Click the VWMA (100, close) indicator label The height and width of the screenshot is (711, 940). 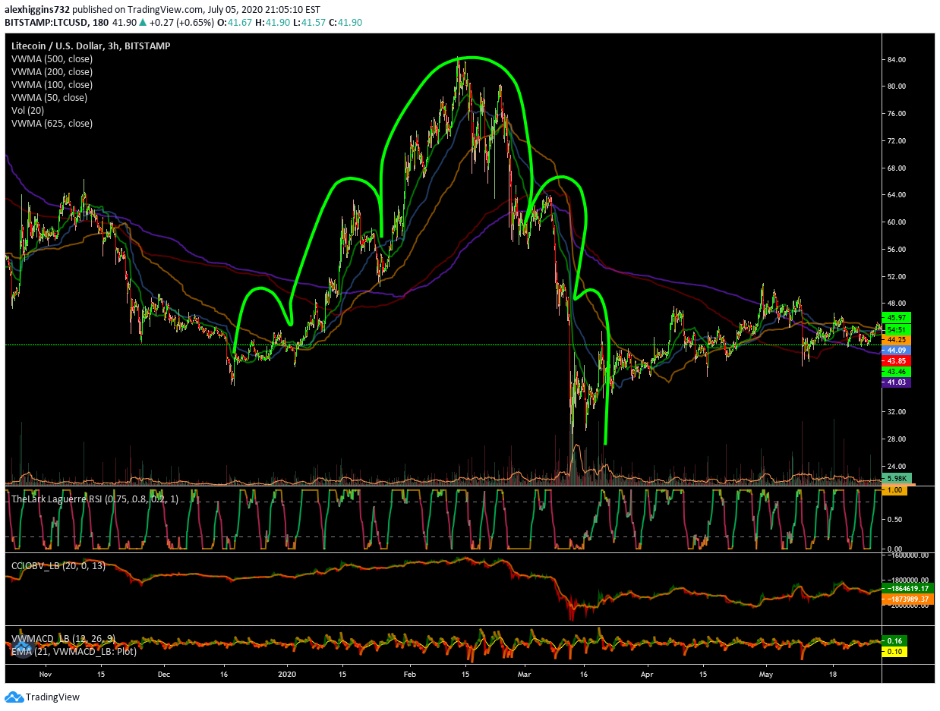point(52,84)
